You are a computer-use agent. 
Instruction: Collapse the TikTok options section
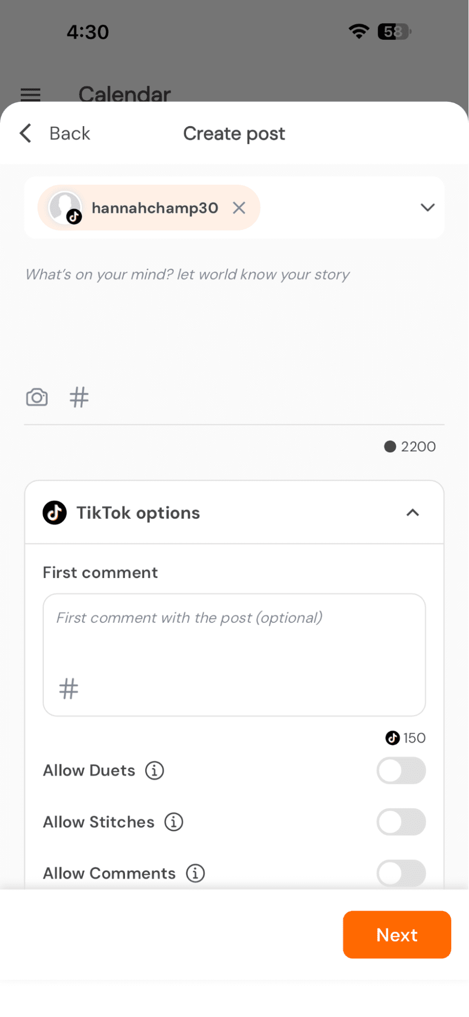point(413,513)
